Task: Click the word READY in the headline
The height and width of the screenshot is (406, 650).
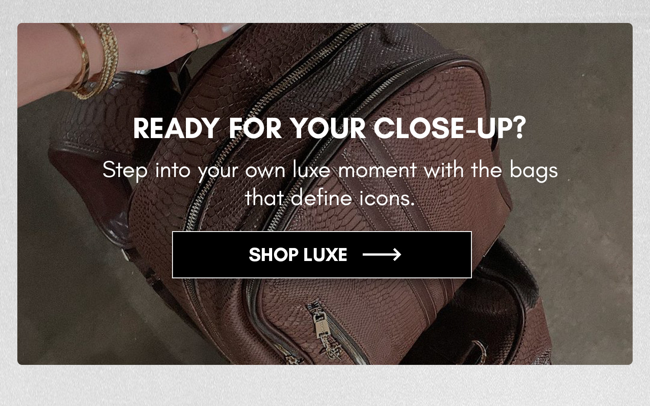Action: point(176,128)
